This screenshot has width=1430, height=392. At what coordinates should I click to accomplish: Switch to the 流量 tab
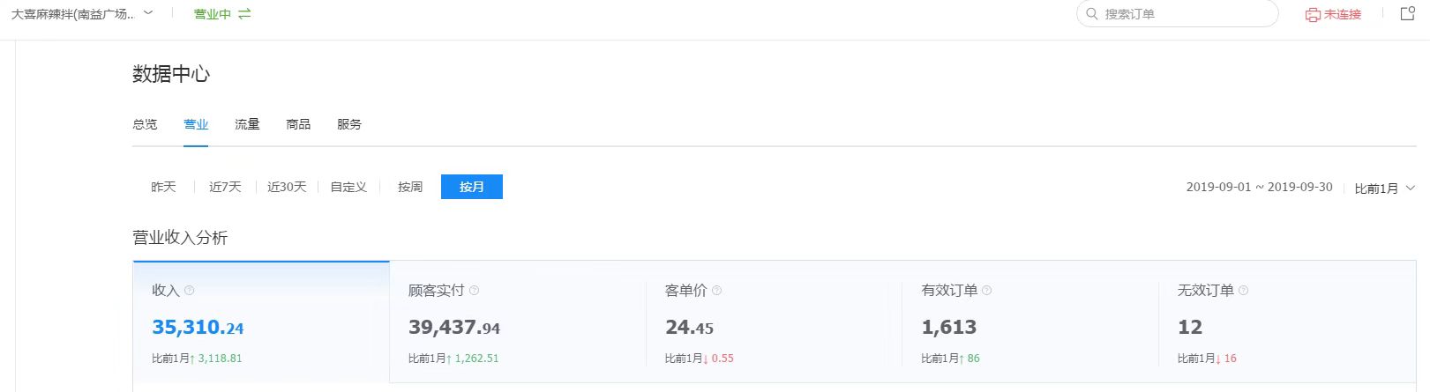247,124
